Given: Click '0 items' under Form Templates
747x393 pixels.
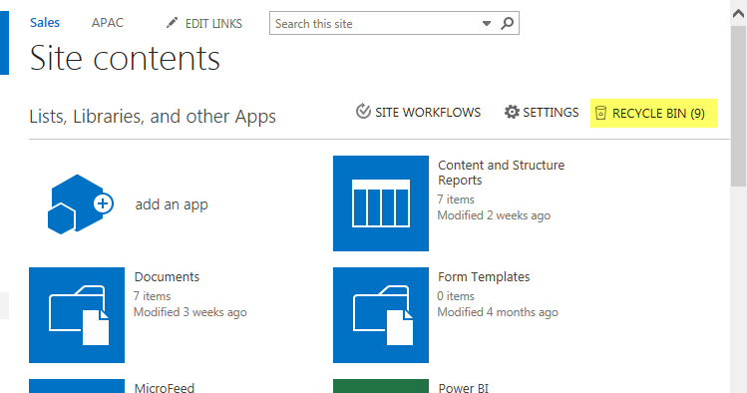Looking at the screenshot, I should (x=456, y=296).
